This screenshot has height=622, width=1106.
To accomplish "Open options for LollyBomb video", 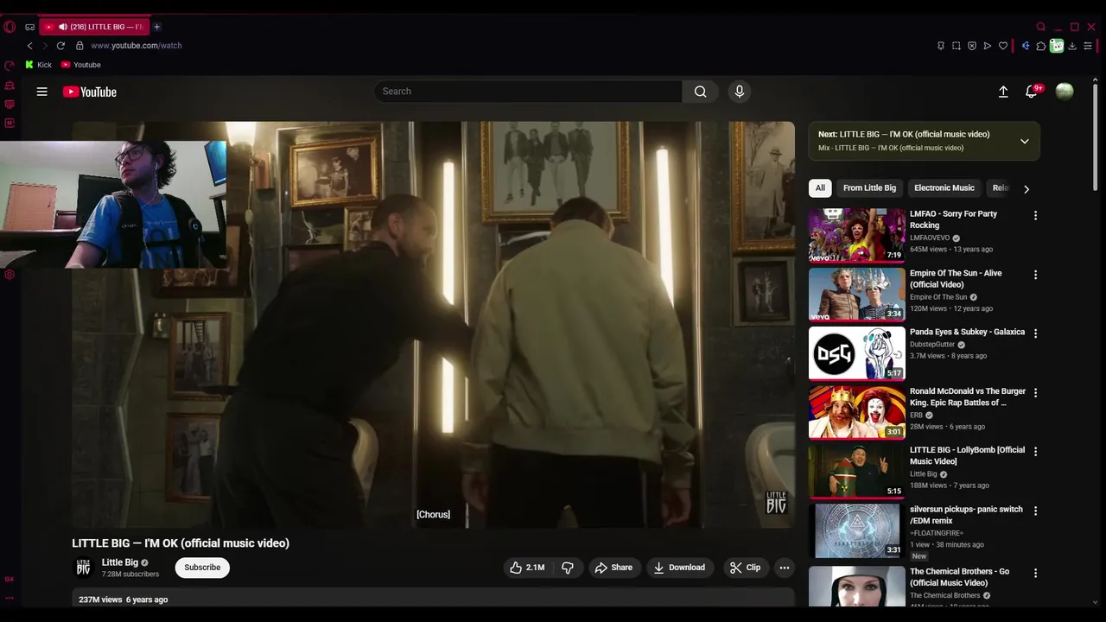I will 1035,452.
